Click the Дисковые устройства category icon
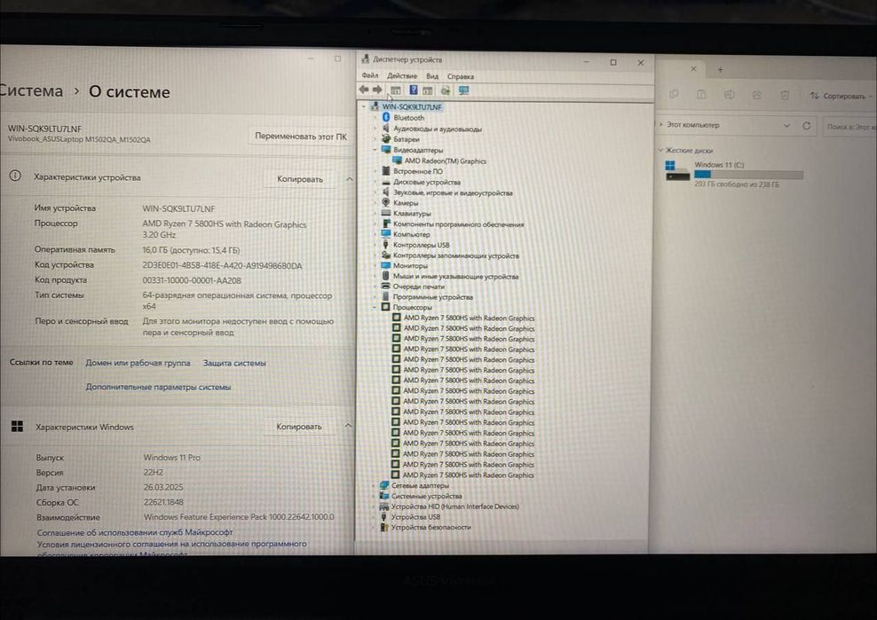 386,182
